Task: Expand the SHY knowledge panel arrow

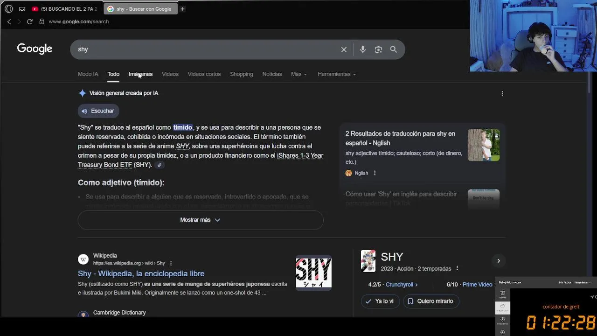Action: [x=499, y=261]
